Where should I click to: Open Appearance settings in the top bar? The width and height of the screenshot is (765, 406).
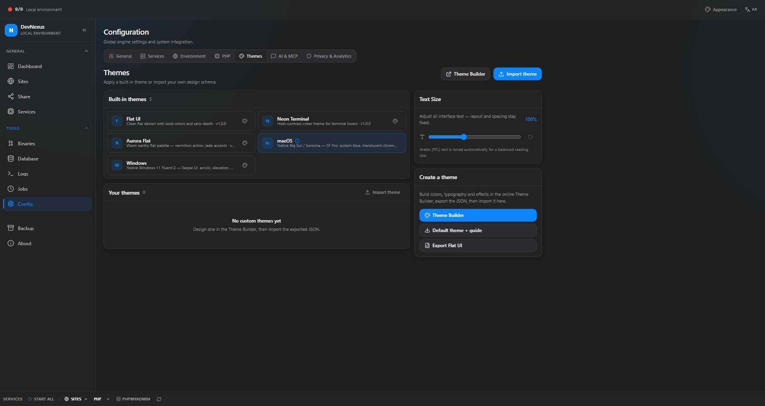[x=721, y=10]
